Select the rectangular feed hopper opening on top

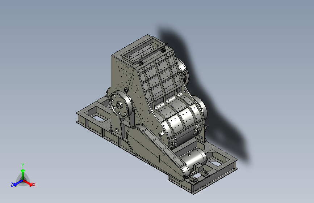(143, 51)
